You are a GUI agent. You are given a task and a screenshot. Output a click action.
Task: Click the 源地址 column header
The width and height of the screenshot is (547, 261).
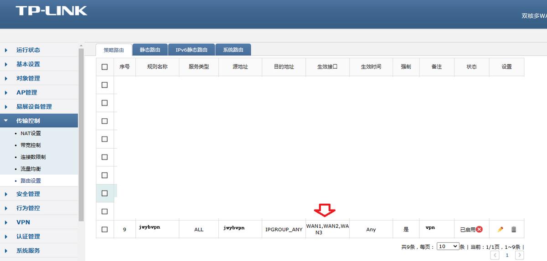[x=240, y=67]
